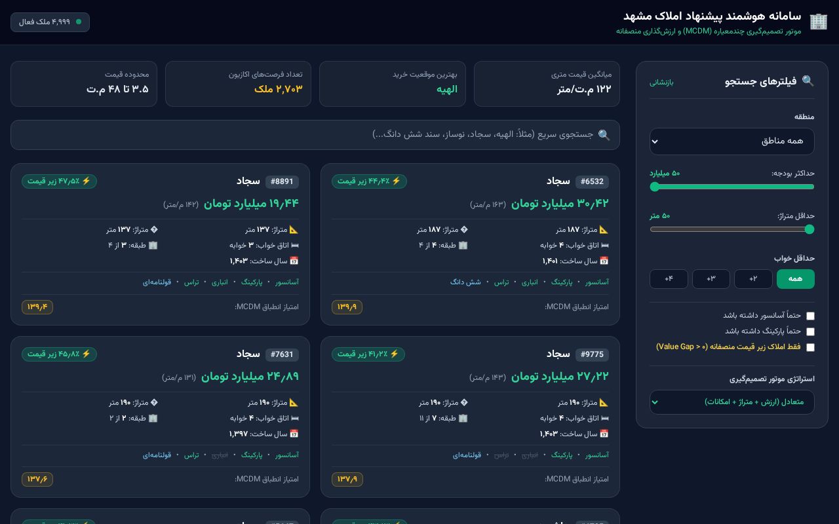This screenshot has width=839, height=524.
Task: Click the حداقل متراژ slider handle
Action: tap(810, 229)
